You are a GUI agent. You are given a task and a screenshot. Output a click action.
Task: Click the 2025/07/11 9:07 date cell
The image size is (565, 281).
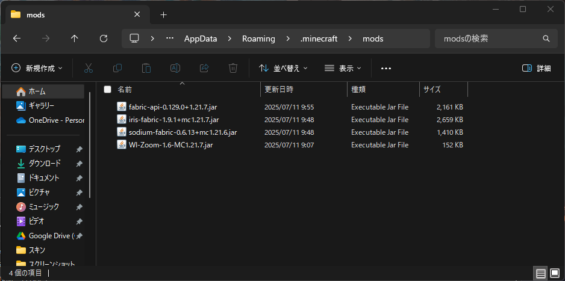coord(289,144)
